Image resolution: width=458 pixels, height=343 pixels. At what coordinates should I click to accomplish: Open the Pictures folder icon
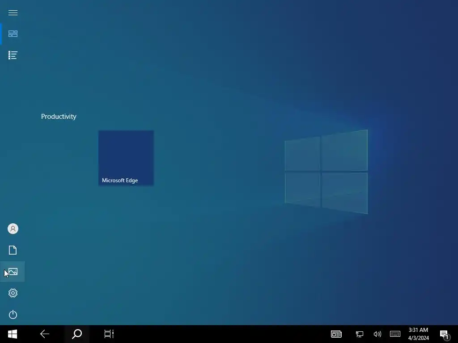coord(13,272)
